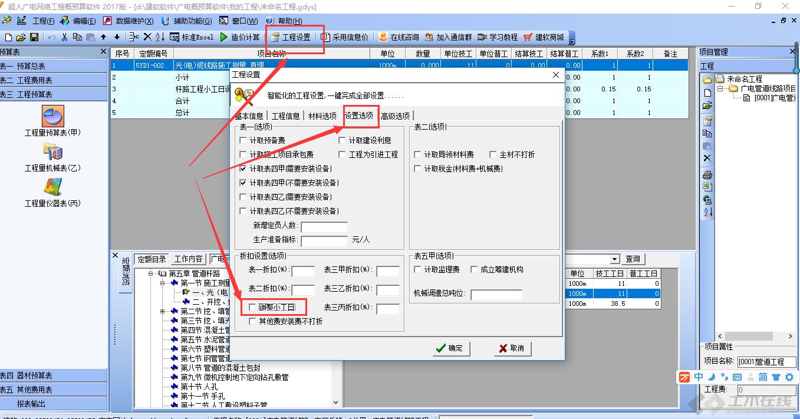Click 查询 search button
This screenshot has width=800, height=419.
(633, 259)
